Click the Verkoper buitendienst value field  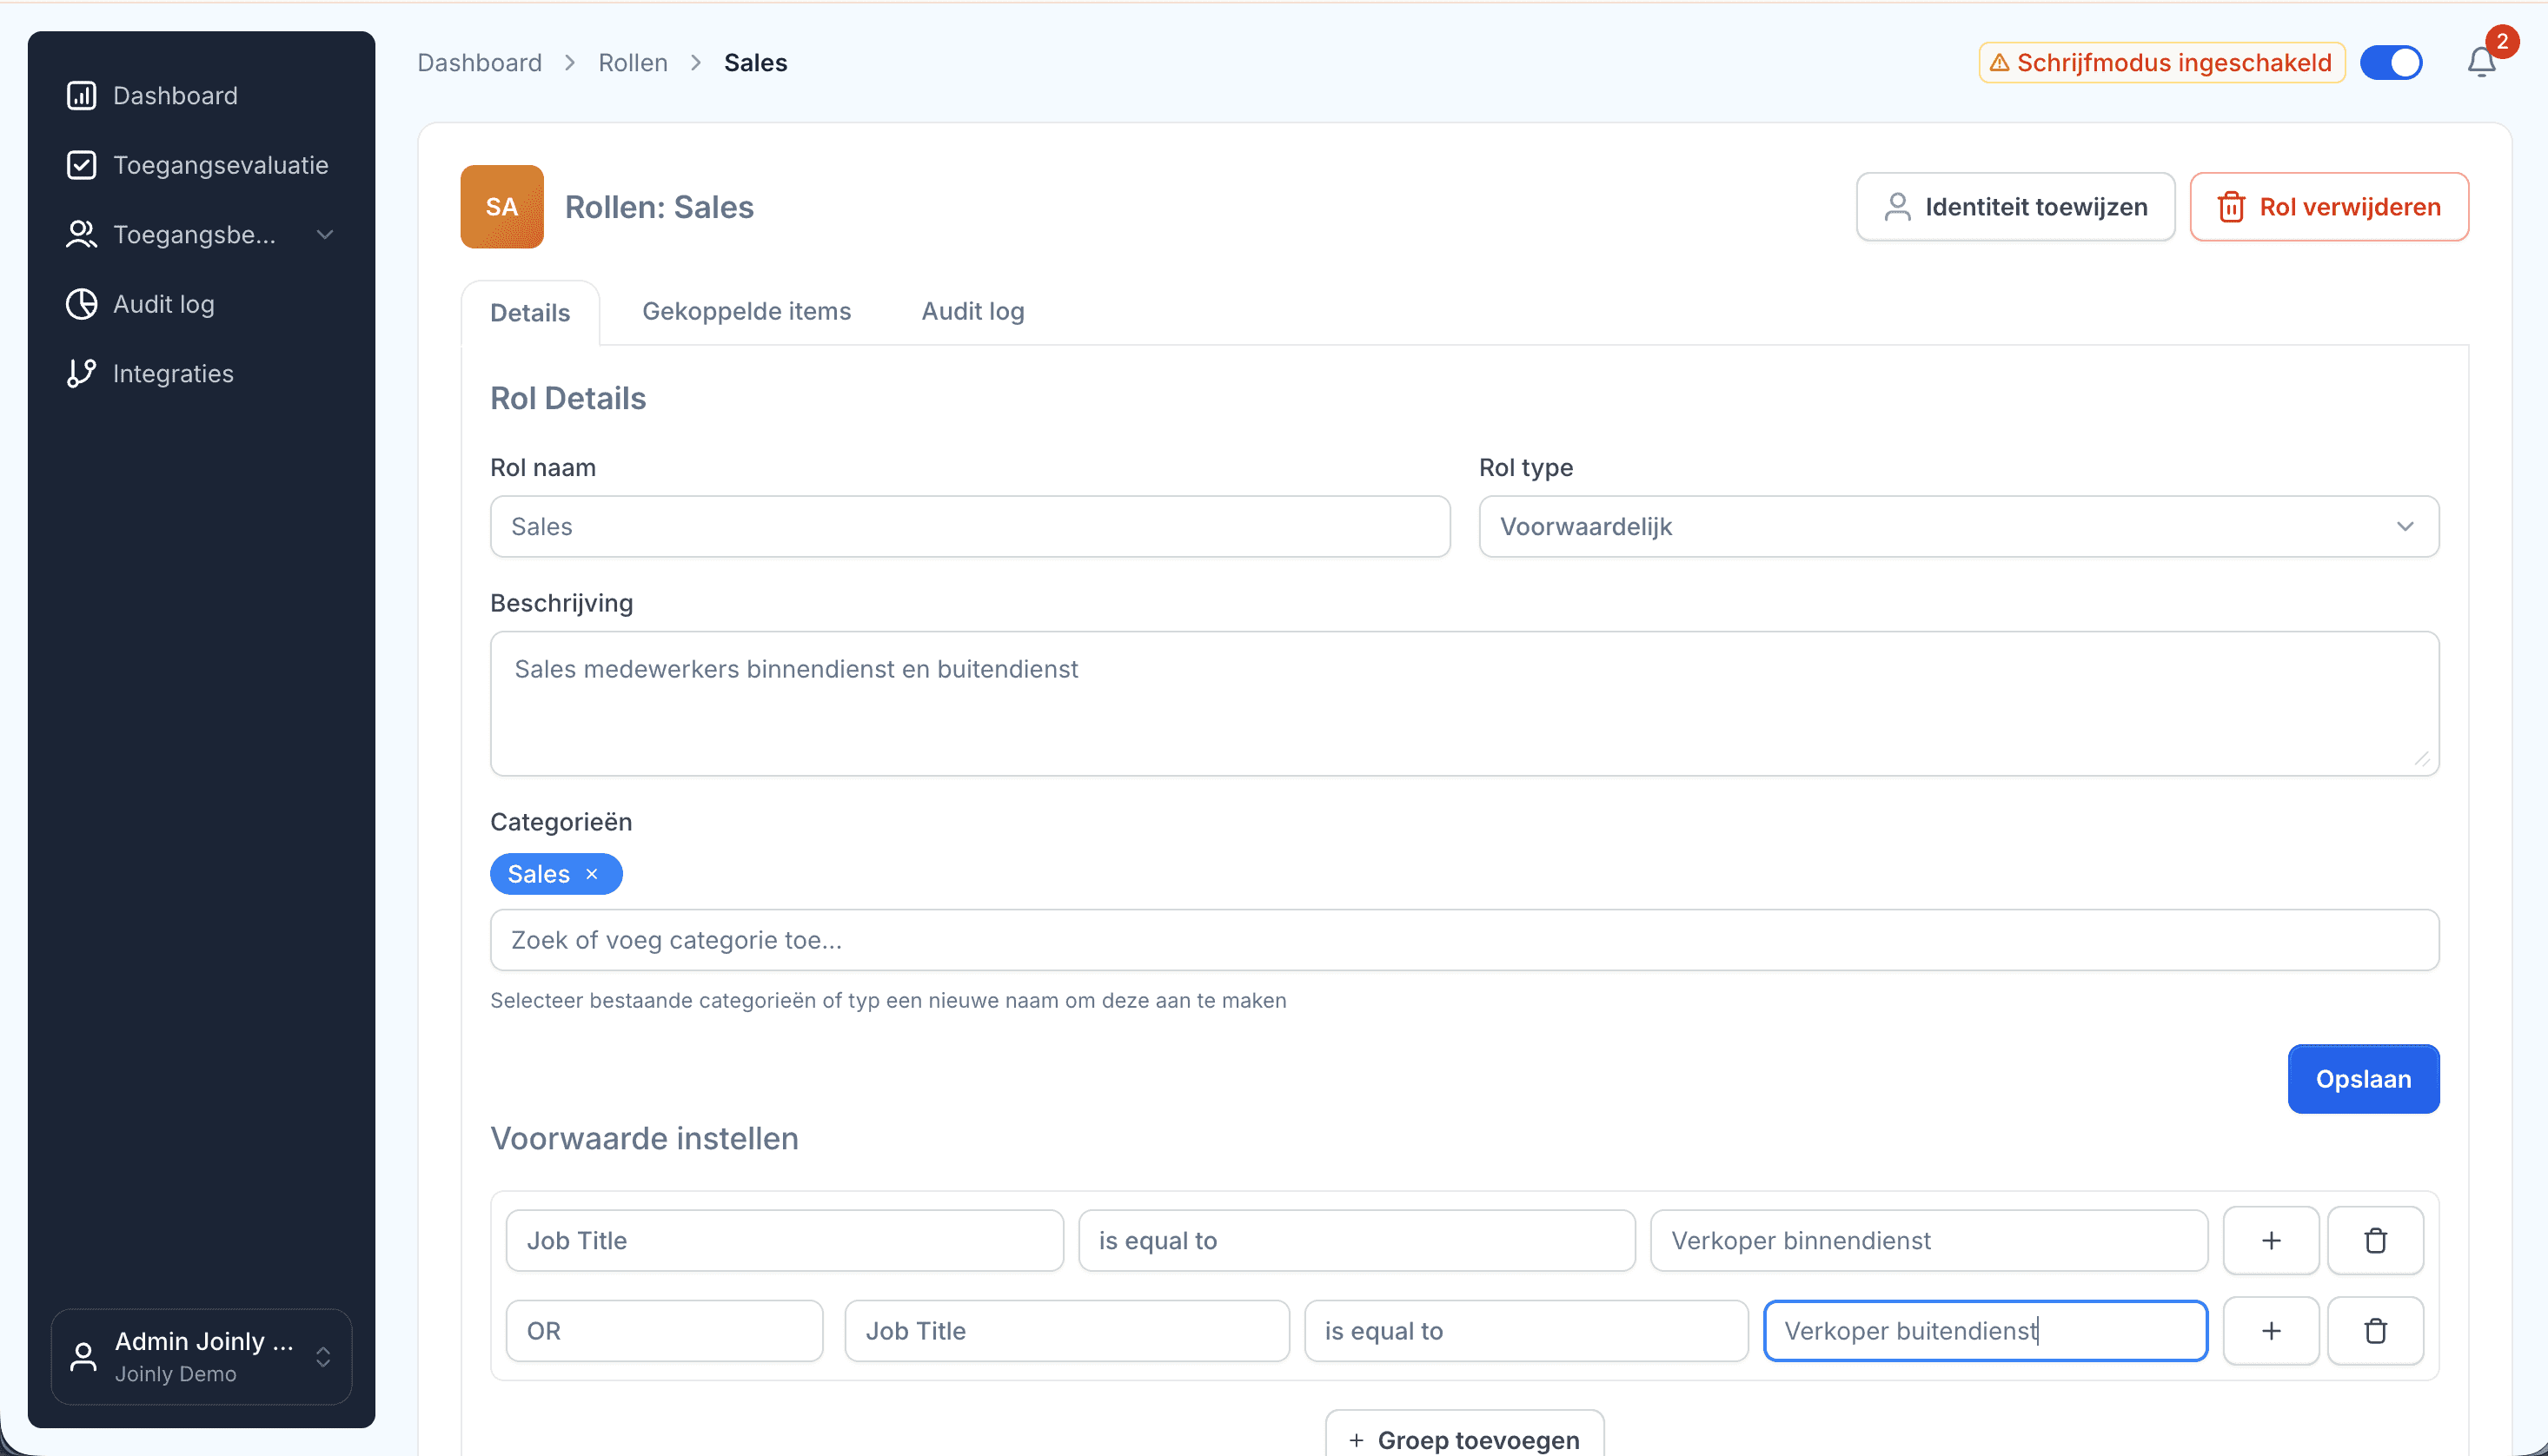[x=1985, y=1331]
